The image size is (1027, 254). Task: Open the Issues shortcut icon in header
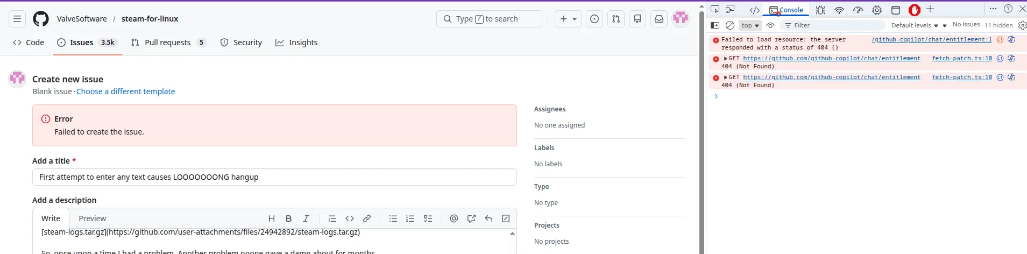click(x=594, y=19)
